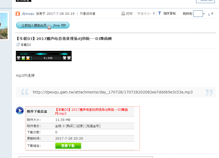Viewport: 219px width, 158px height.
Task: Click the mp3外连接 text
Action: [25, 75]
